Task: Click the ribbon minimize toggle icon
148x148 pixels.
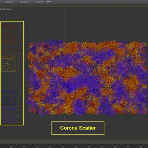Action: tap(48, 2)
